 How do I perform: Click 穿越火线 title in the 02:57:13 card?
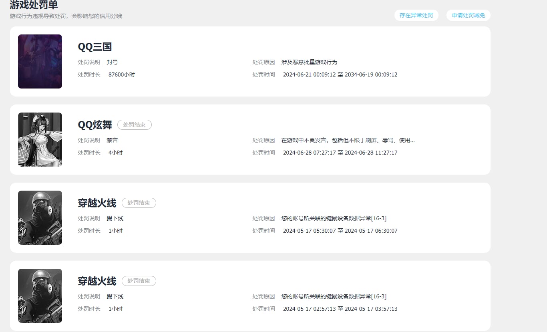pos(97,281)
